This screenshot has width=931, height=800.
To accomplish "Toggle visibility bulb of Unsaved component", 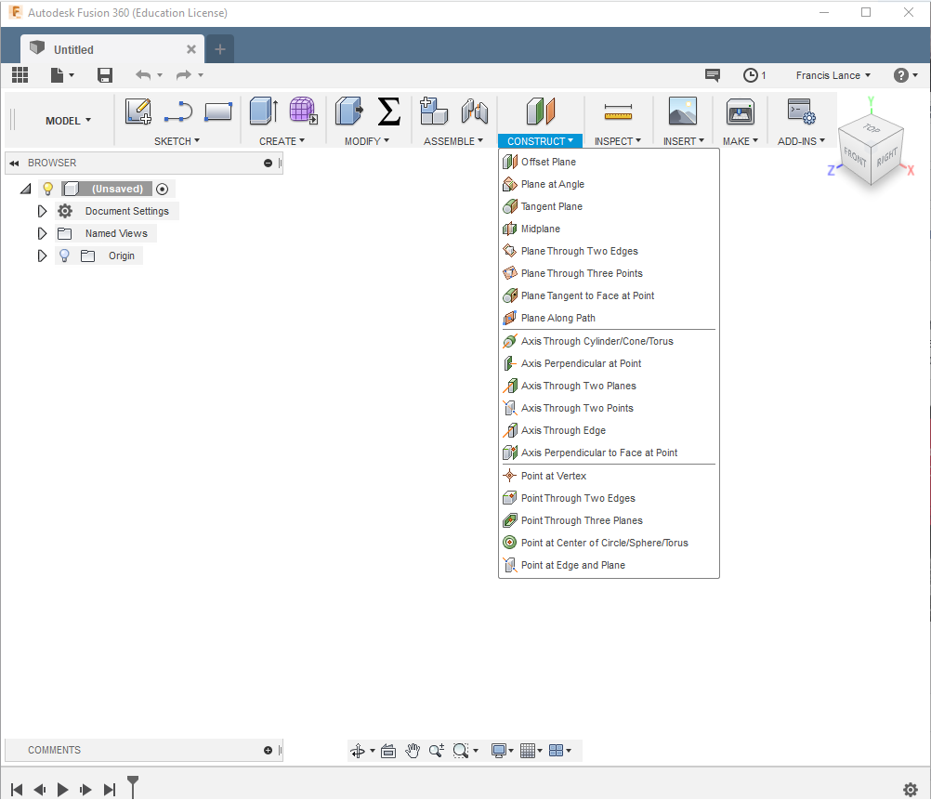I will (x=48, y=189).
